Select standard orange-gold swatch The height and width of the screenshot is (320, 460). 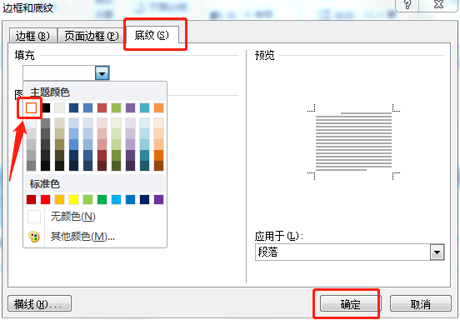(x=59, y=199)
